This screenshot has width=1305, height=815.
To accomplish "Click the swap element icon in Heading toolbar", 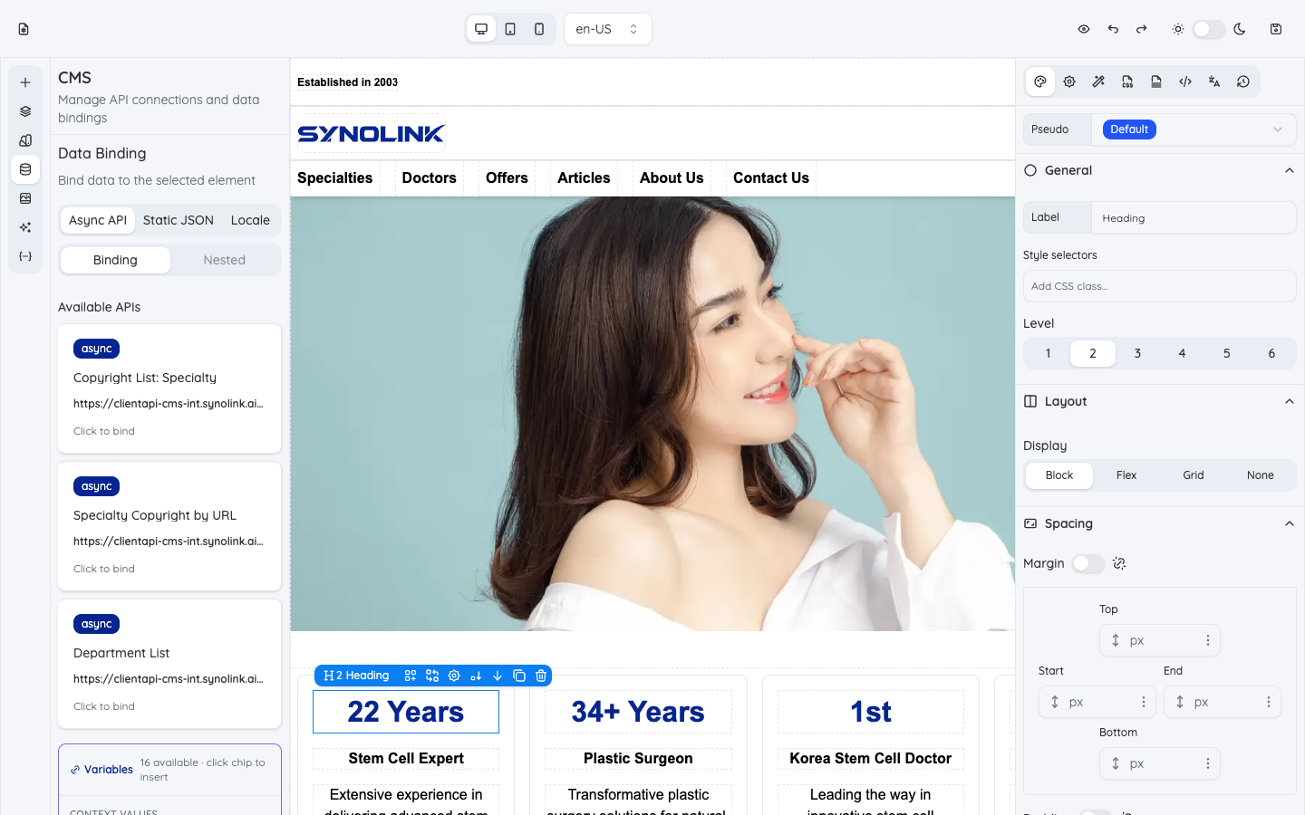I will click(432, 676).
